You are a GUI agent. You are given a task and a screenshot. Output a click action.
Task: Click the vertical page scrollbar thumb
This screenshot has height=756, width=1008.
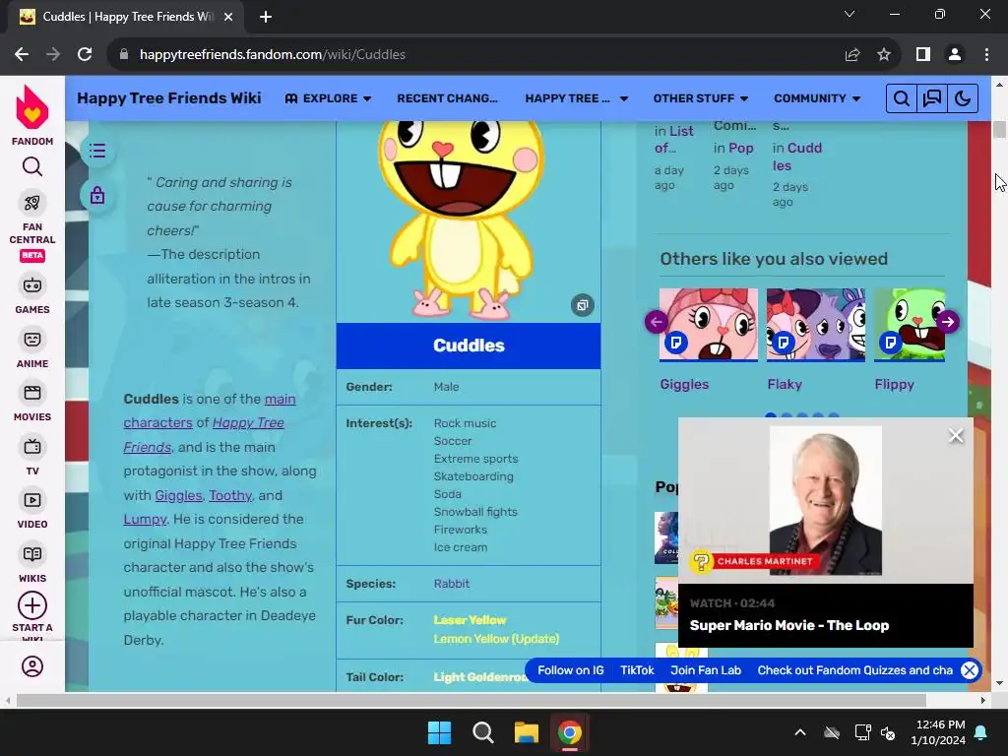[x=1000, y=129]
